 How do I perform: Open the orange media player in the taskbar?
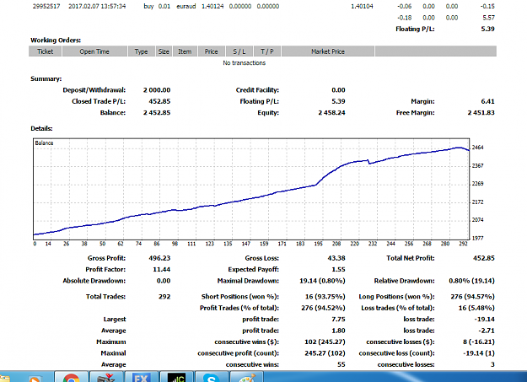pos(35,378)
